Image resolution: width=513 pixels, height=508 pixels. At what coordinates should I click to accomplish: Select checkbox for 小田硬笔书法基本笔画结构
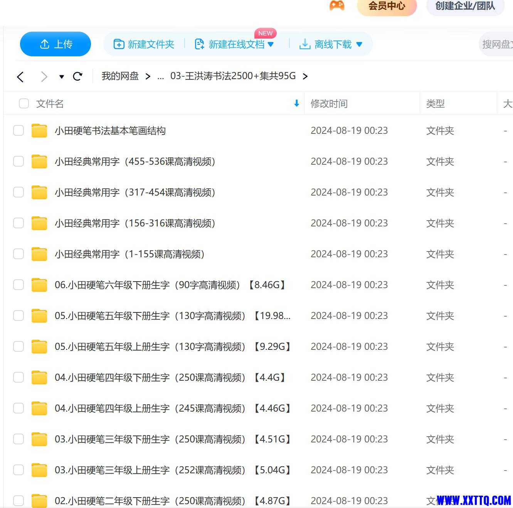coord(19,130)
